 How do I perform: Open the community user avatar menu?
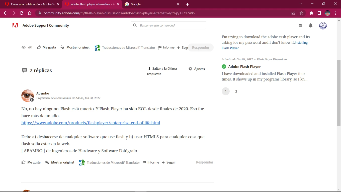tap(323, 25)
